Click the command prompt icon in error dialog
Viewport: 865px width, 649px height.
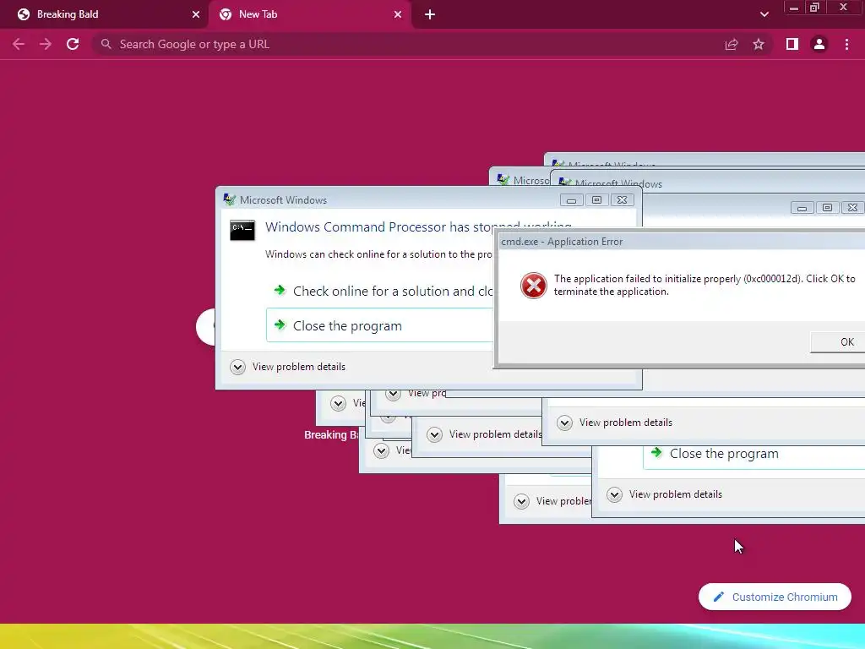pos(242,230)
